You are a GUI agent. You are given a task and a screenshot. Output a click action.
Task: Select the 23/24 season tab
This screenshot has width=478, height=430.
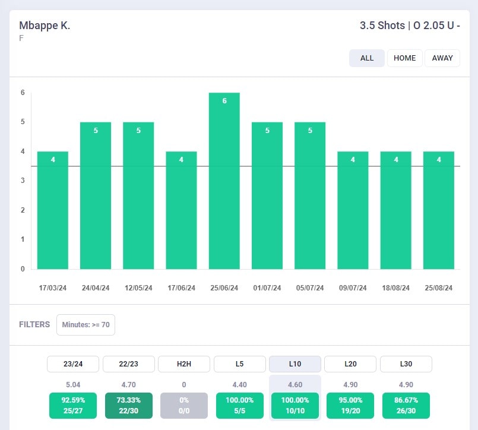point(73,364)
